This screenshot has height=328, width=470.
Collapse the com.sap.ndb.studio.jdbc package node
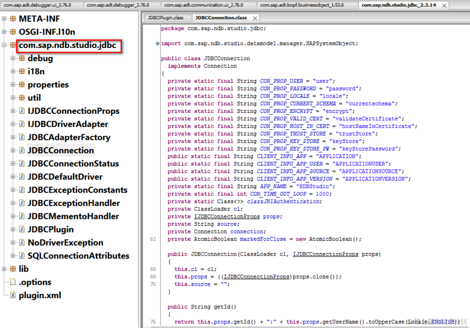coord(4,45)
